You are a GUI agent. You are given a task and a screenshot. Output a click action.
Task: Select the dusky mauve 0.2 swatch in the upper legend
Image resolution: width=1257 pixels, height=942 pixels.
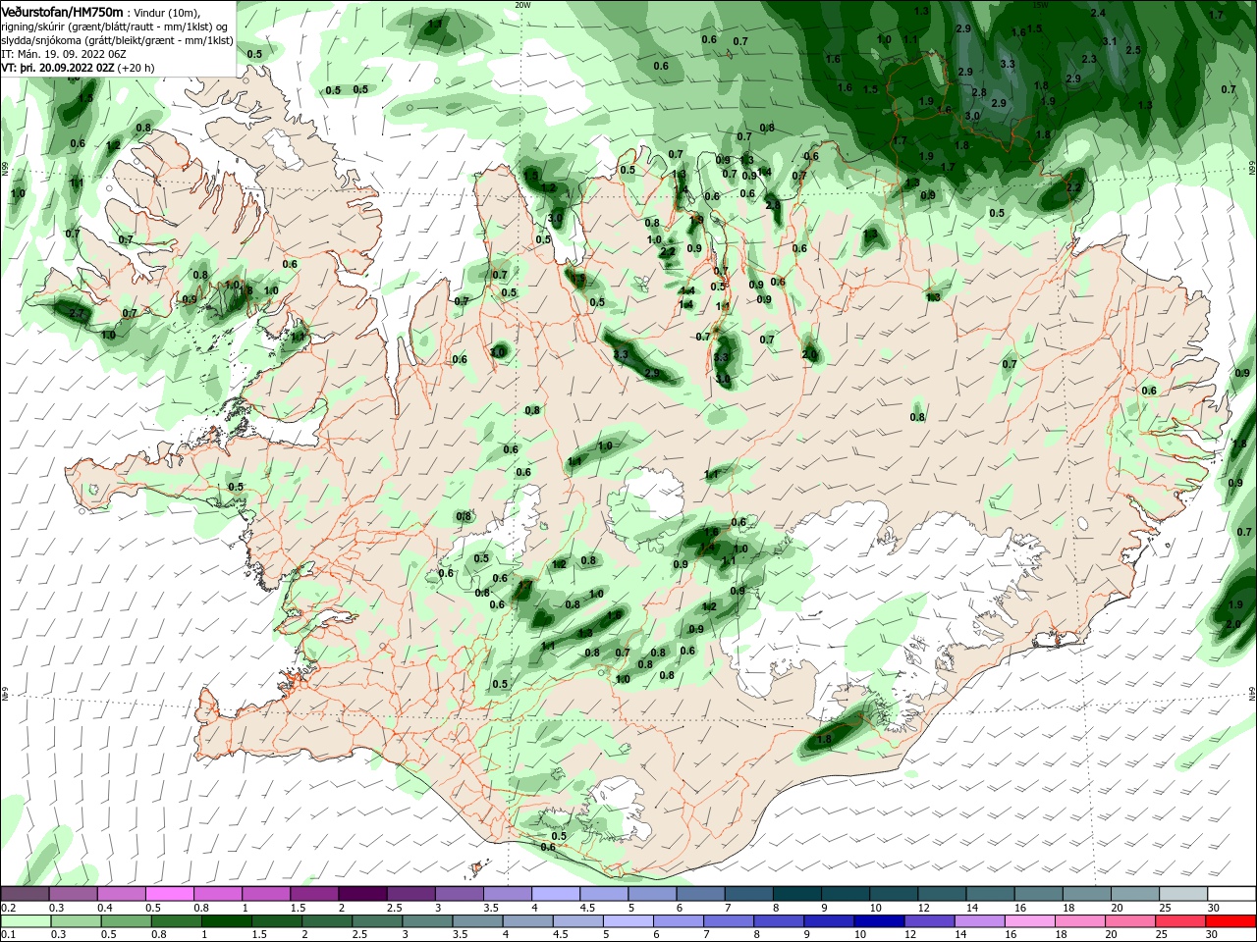point(25,894)
